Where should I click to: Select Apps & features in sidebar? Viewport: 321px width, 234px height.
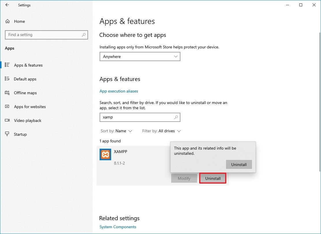(x=28, y=65)
